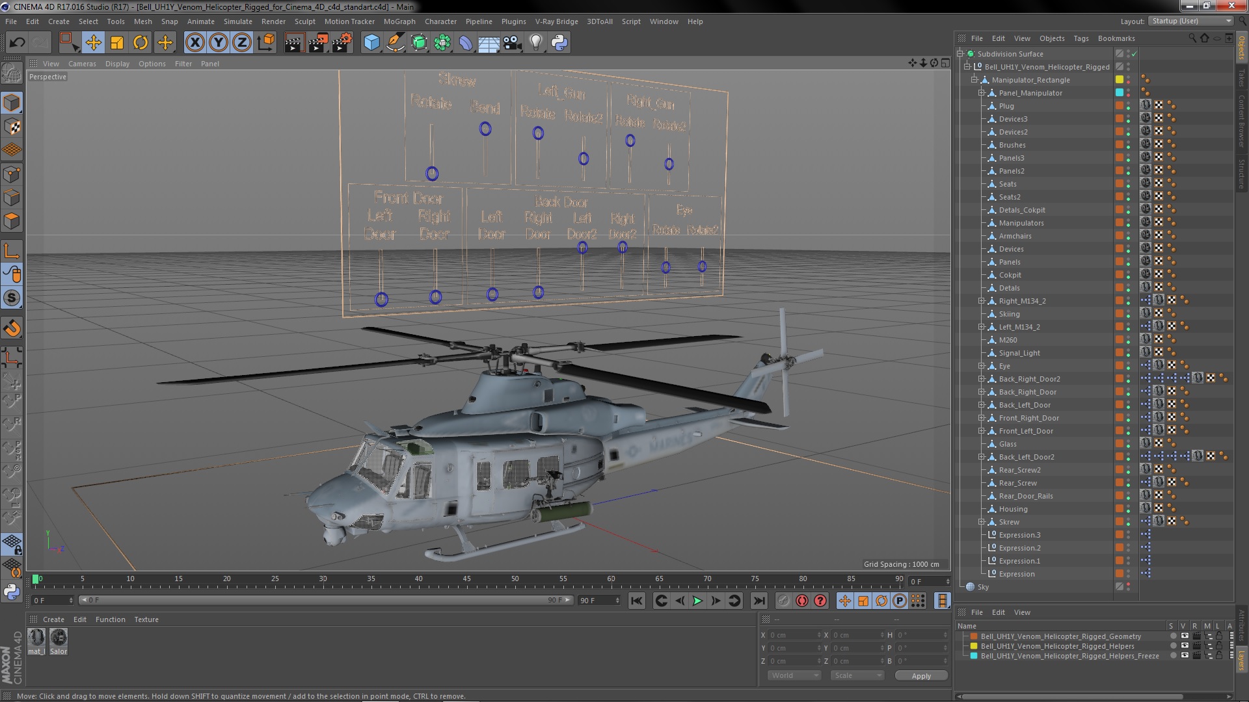Open the Layout dropdown

coord(1190,21)
